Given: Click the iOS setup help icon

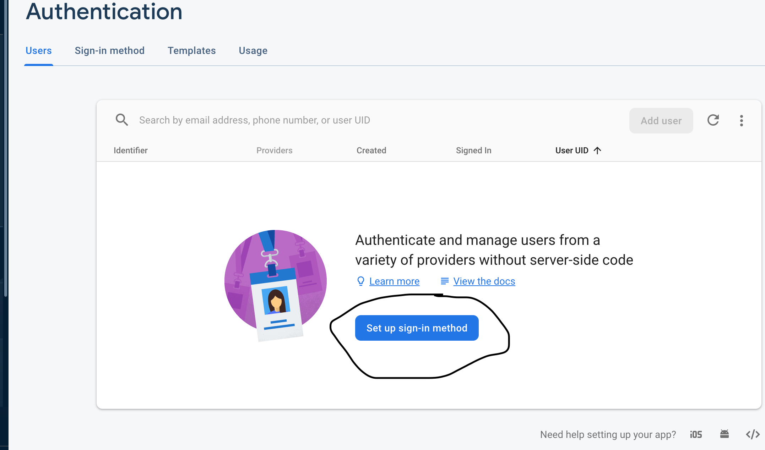Looking at the screenshot, I should 696,434.
